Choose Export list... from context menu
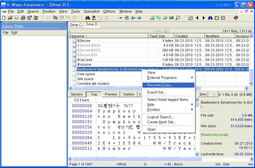This screenshot has height=168, width=255. [x=168, y=92]
